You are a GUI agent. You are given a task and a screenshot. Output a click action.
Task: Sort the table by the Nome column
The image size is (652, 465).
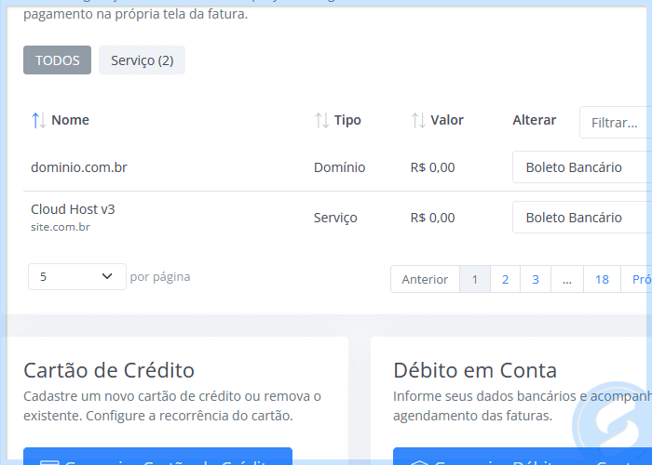(61, 120)
